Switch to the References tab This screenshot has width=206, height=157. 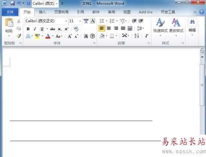point(81,12)
